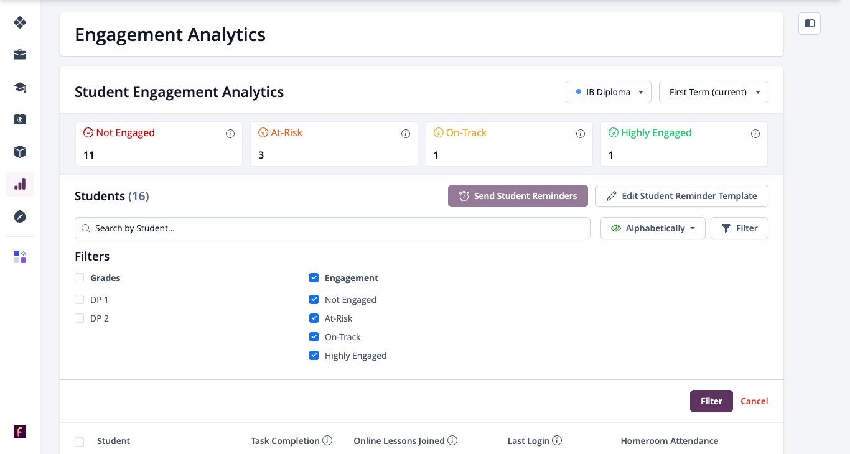Click the Cancel link in filters
This screenshot has width=850, height=454.
(754, 401)
